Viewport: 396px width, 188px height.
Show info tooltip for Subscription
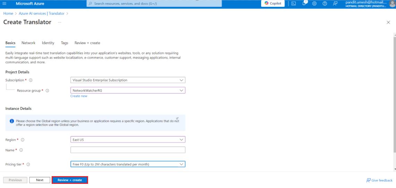31,80
